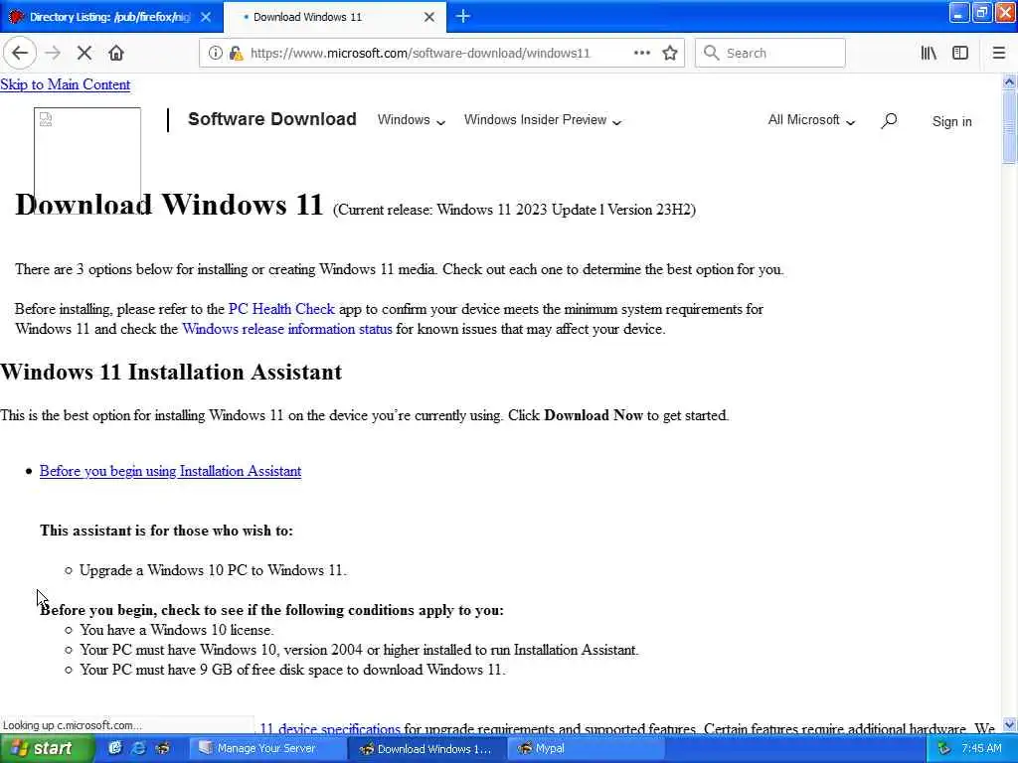Click the page scrollbar down arrow

1009,724
